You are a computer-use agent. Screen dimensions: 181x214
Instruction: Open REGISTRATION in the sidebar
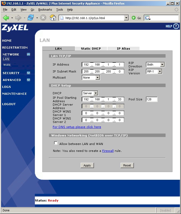click(15, 48)
